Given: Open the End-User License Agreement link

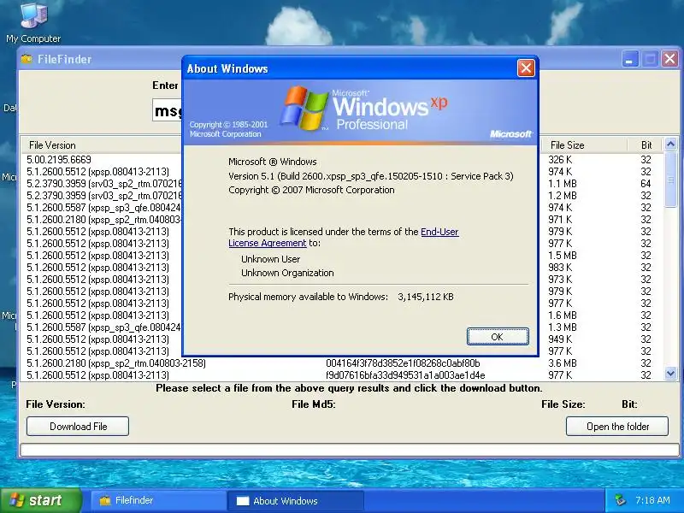Looking at the screenshot, I should tap(344, 238).
